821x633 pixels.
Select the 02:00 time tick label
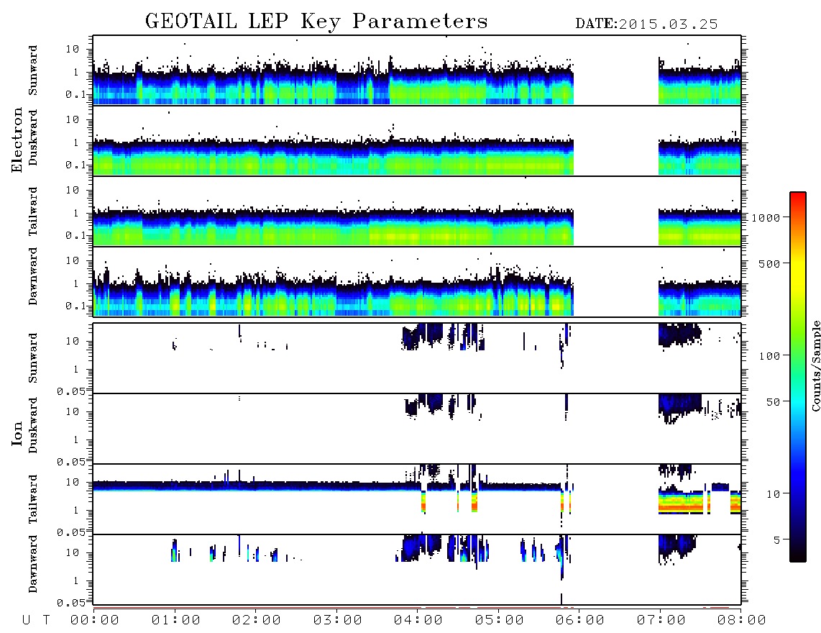257,621
